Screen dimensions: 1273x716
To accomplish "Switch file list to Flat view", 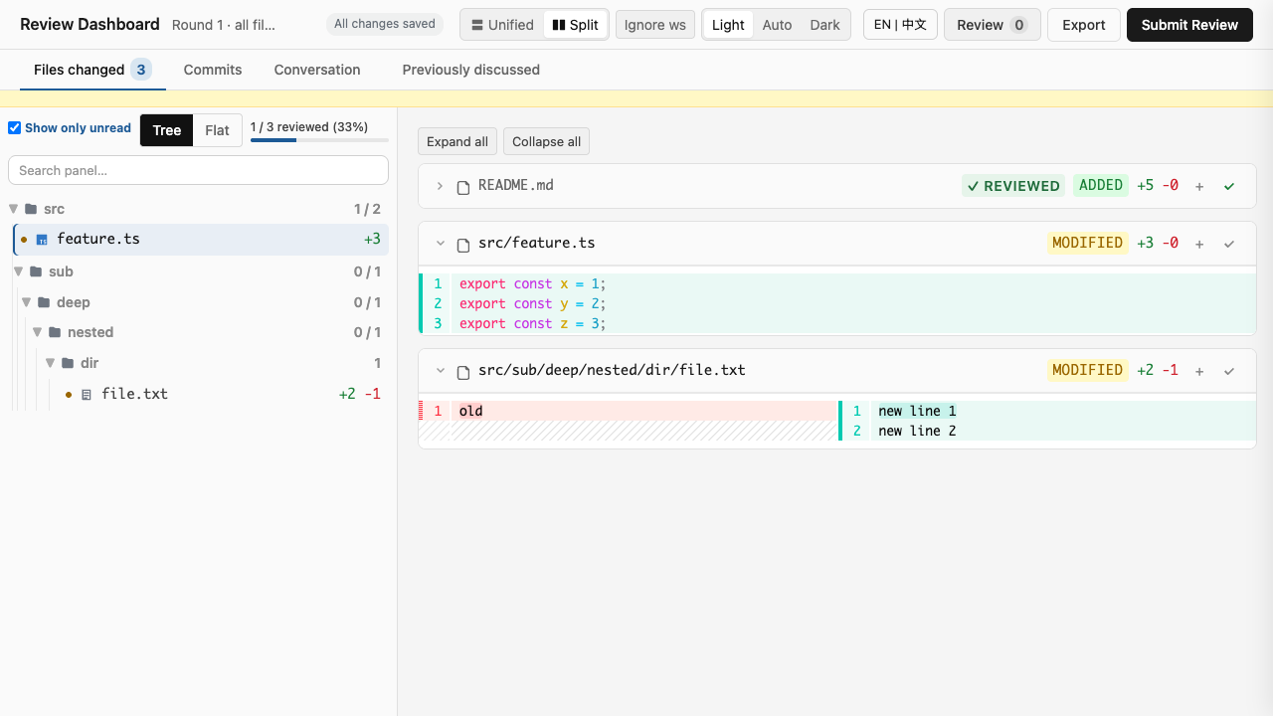I will (x=217, y=130).
